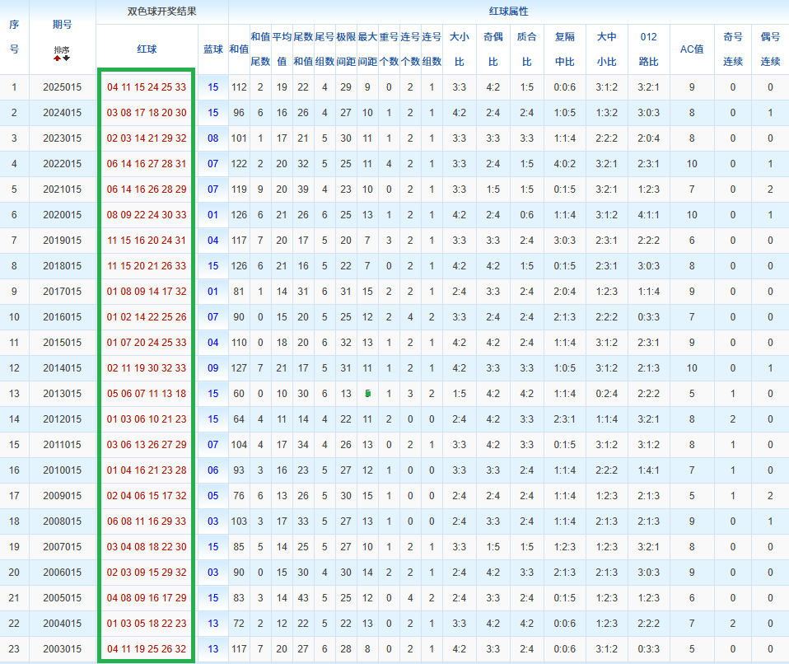Select the 红球属性 header group
Screen dimensions: 789x664
point(508,12)
